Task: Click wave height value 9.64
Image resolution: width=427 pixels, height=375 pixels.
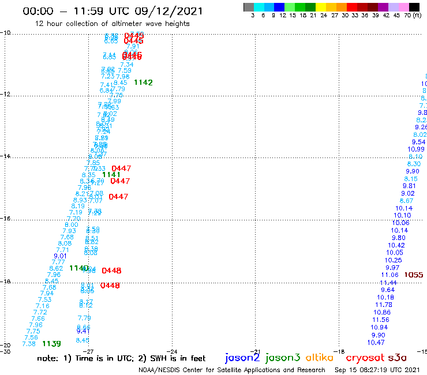Action: (x=388, y=290)
